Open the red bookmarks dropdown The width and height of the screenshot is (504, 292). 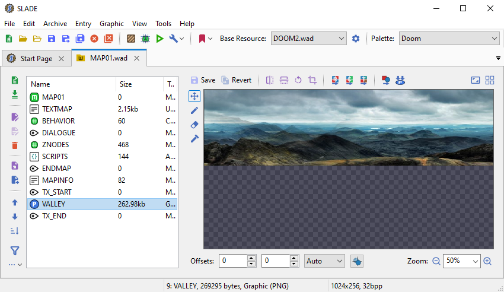click(205, 39)
